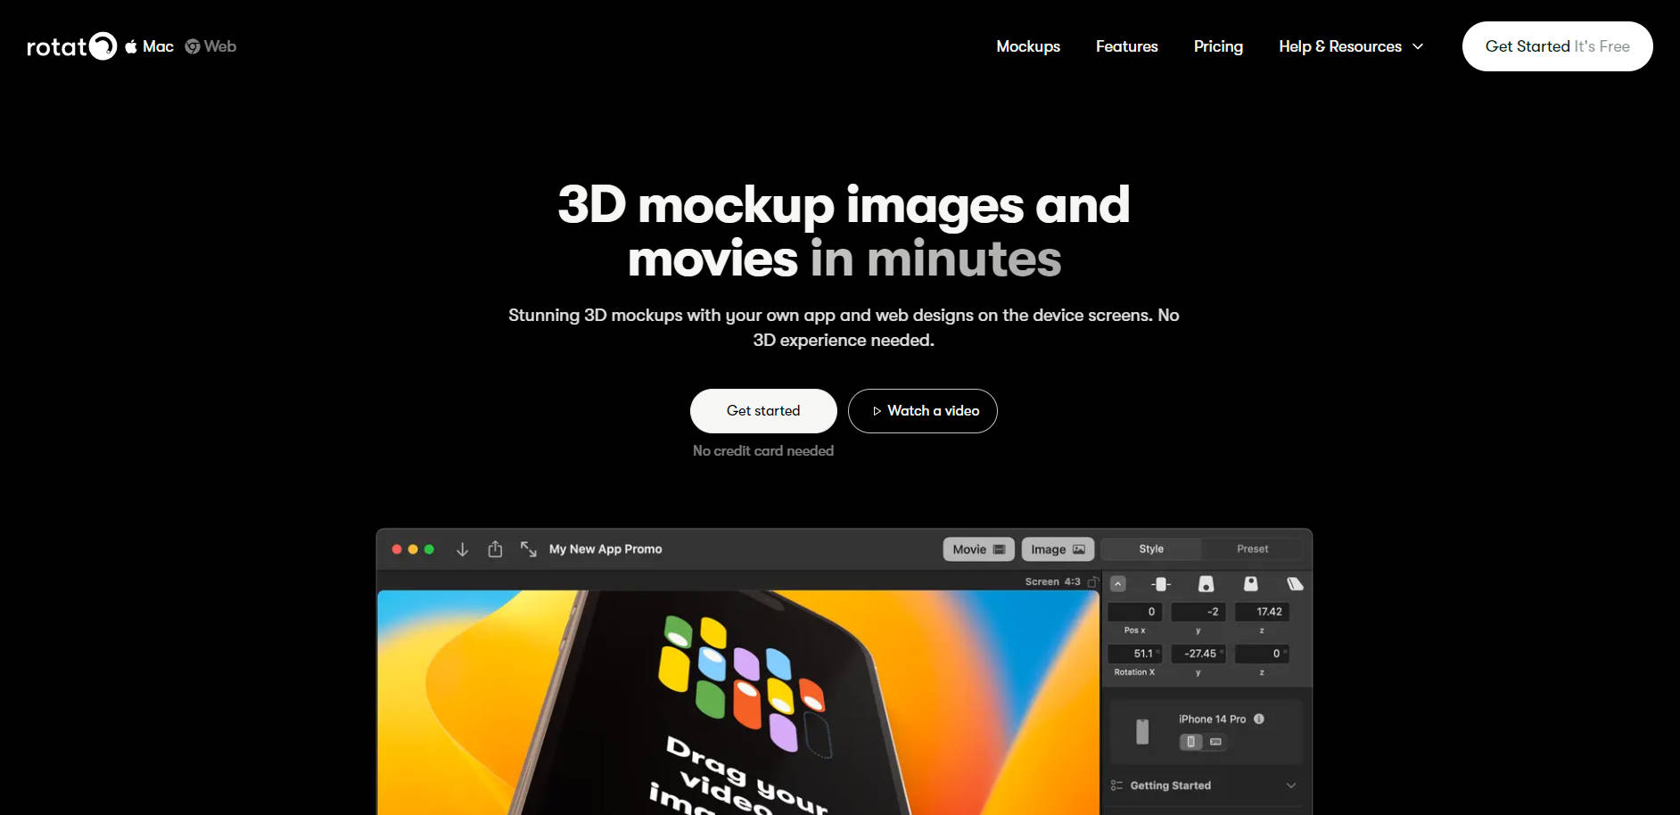Click the Get Started It's Free button
1680x815 pixels.
coord(1557,46)
